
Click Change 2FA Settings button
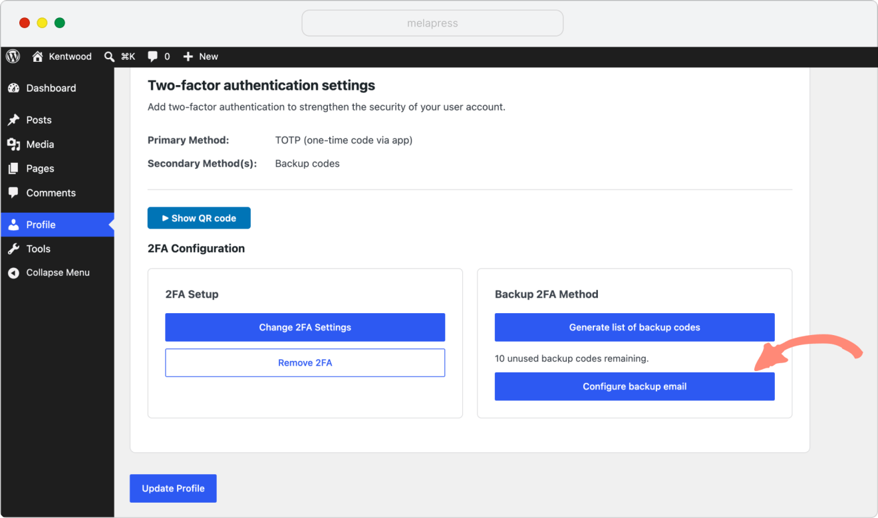click(x=305, y=327)
